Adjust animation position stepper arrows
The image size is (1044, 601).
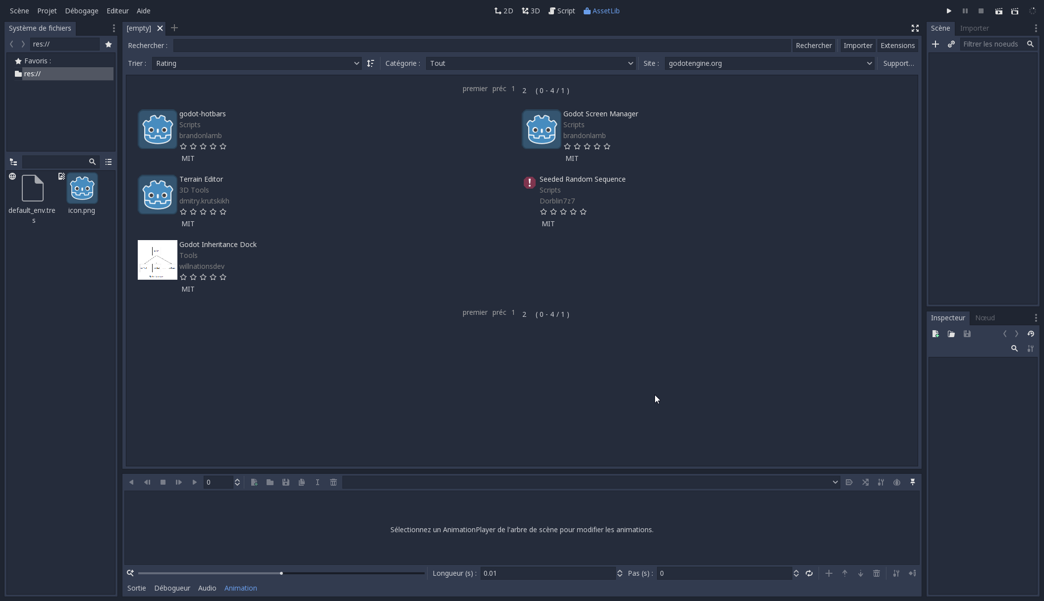237,482
